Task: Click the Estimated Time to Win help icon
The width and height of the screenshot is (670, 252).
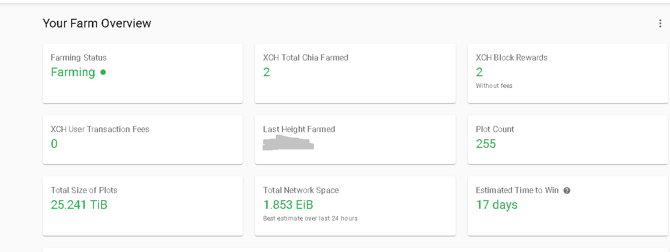Action: click(x=567, y=191)
